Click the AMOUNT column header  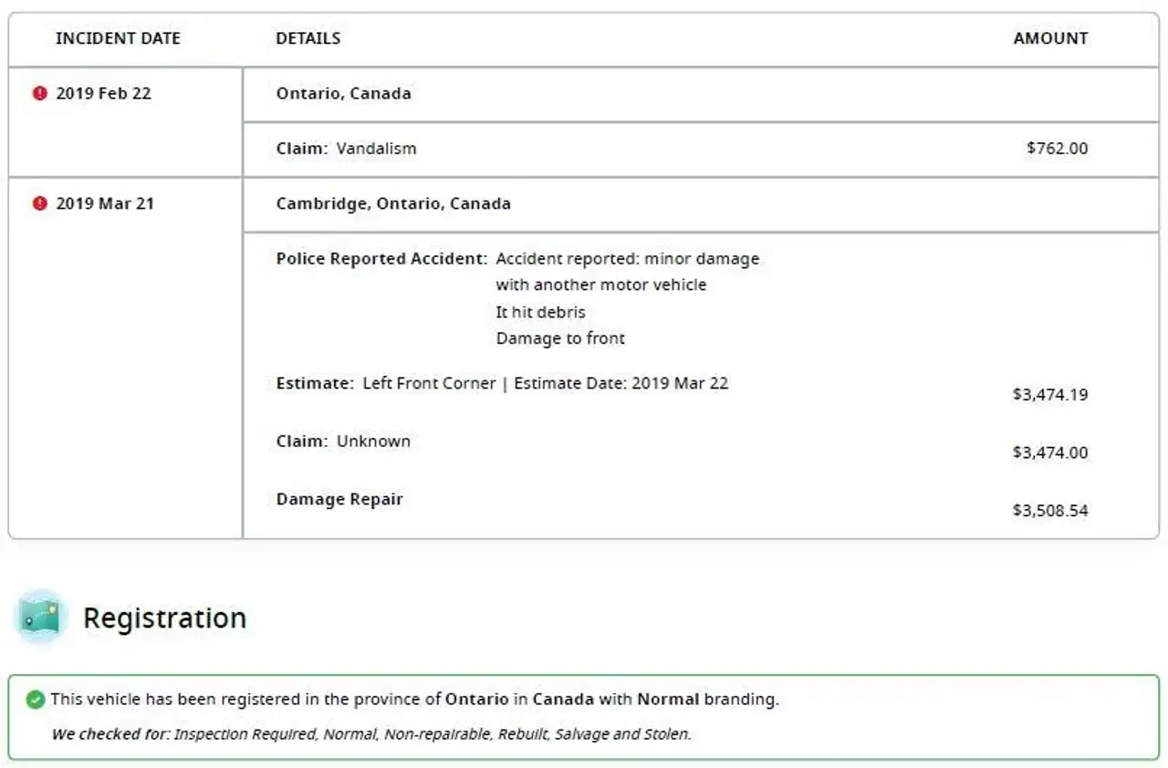1050,38
